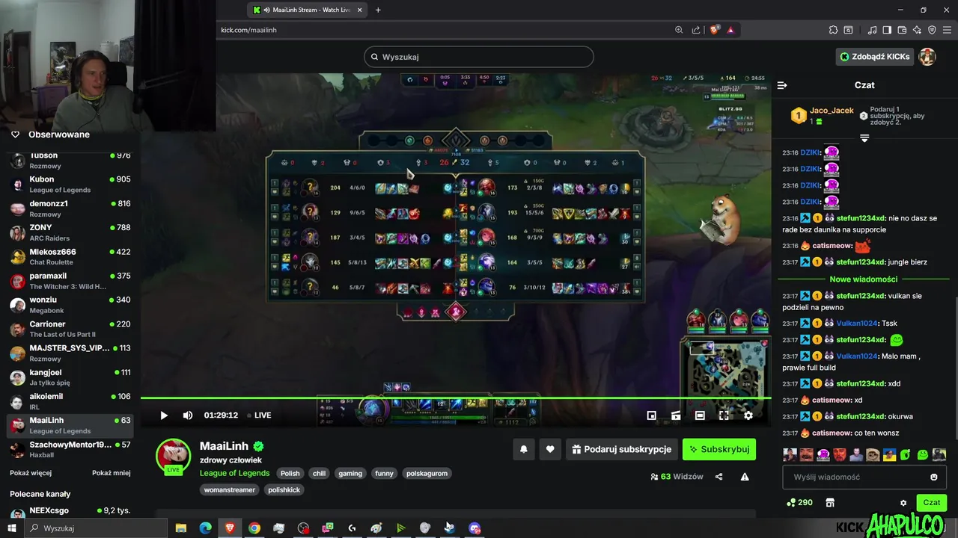
Task: Open Brave playlist music note icon
Action: tap(873, 30)
